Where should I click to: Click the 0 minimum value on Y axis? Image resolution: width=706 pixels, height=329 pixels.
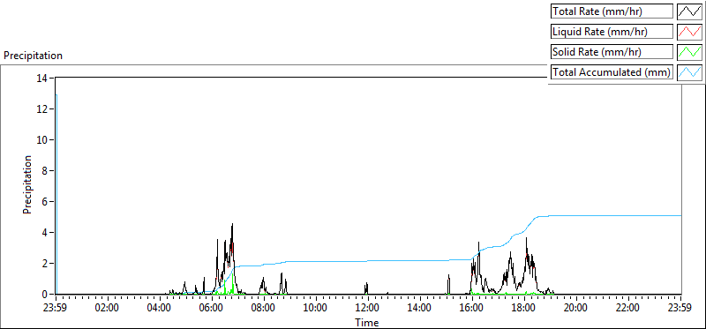click(x=45, y=295)
